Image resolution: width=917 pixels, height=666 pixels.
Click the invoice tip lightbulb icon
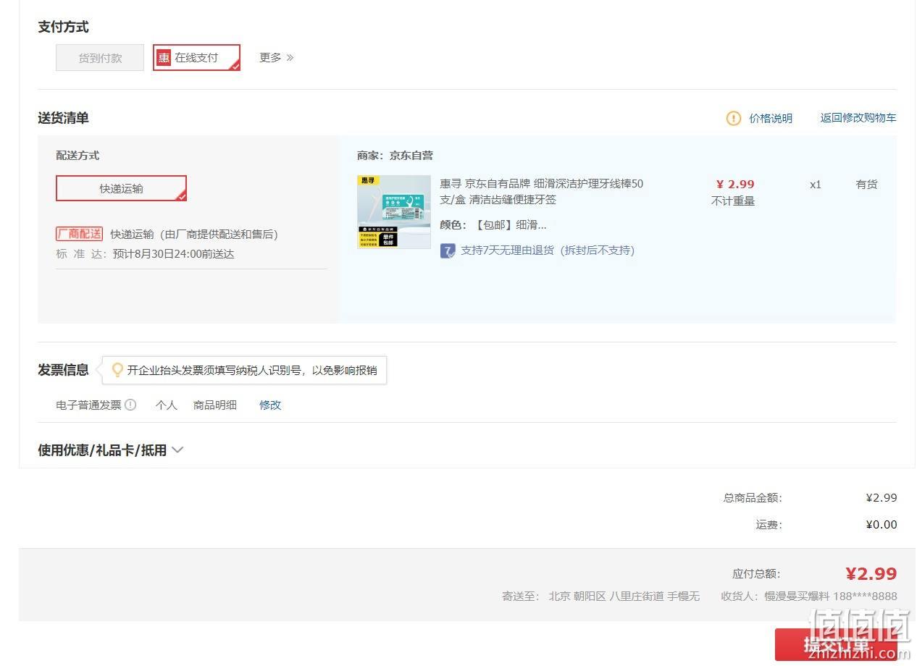click(x=117, y=370)
